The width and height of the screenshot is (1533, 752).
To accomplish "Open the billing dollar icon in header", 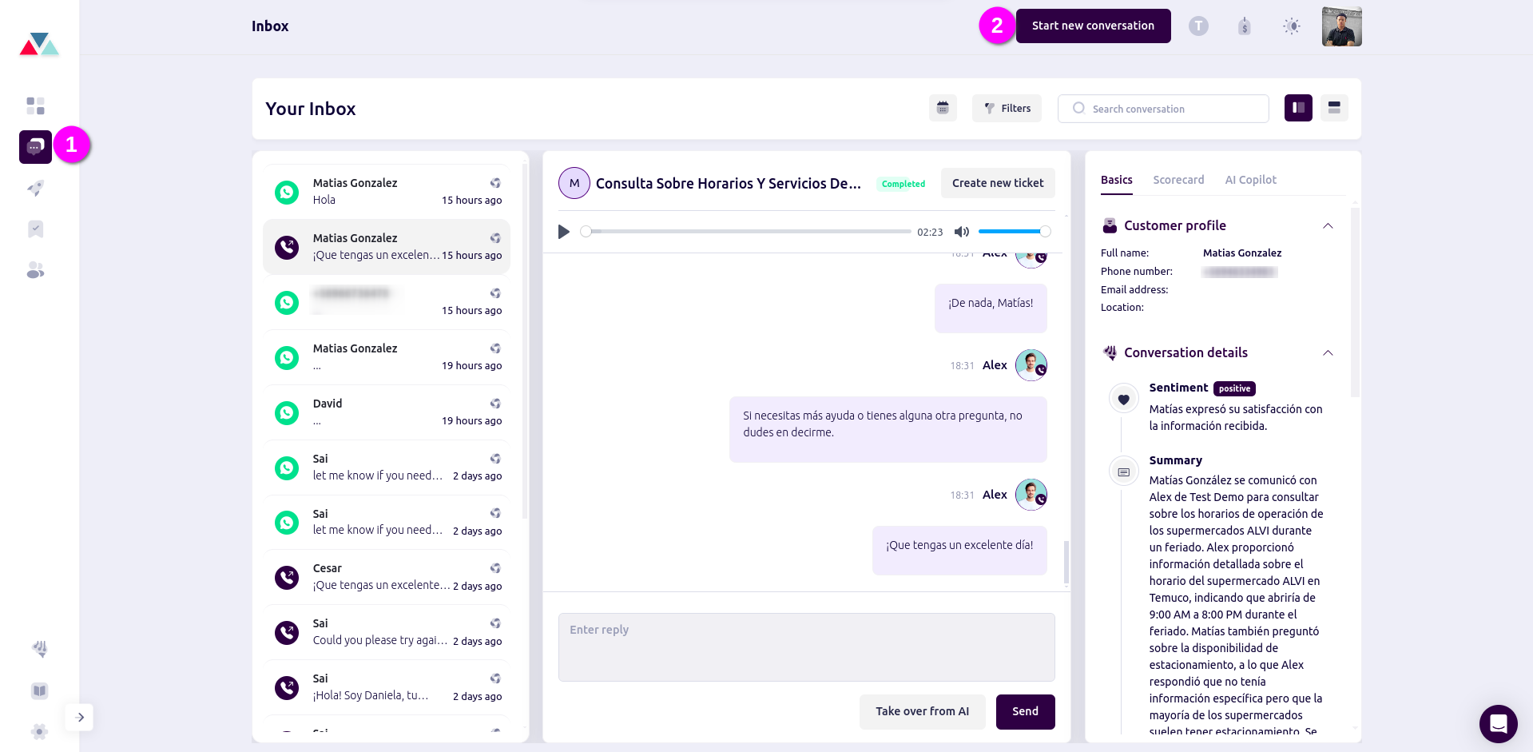I will [x=1244, y=26].
